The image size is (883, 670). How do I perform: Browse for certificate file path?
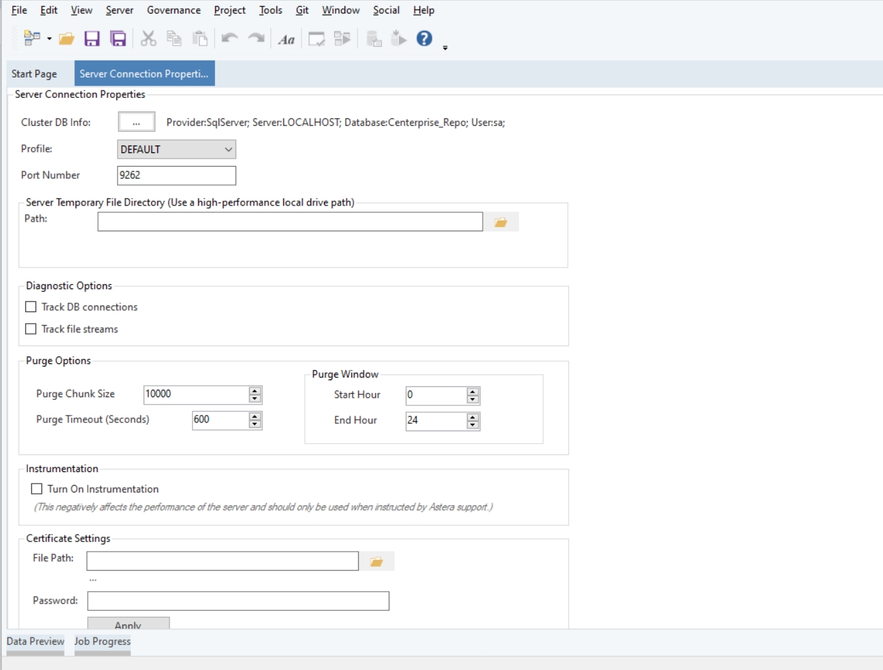click(376, 562)
